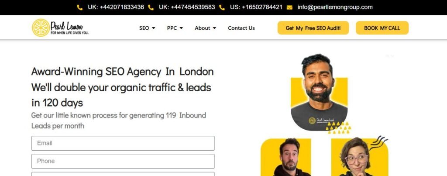Email info@pearllemongroup.com link

point(335,7)
